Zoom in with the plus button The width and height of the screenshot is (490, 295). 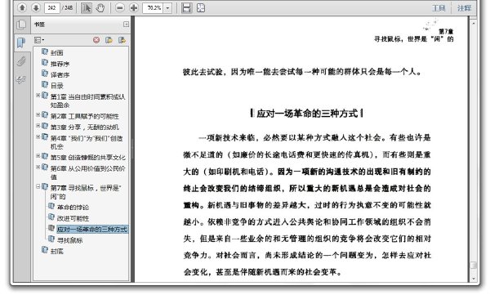pyautogui.click(x=134, y=8)
